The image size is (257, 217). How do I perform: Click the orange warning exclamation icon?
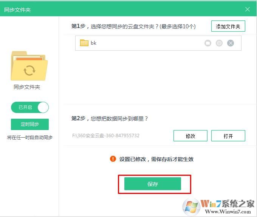(113, 159)
